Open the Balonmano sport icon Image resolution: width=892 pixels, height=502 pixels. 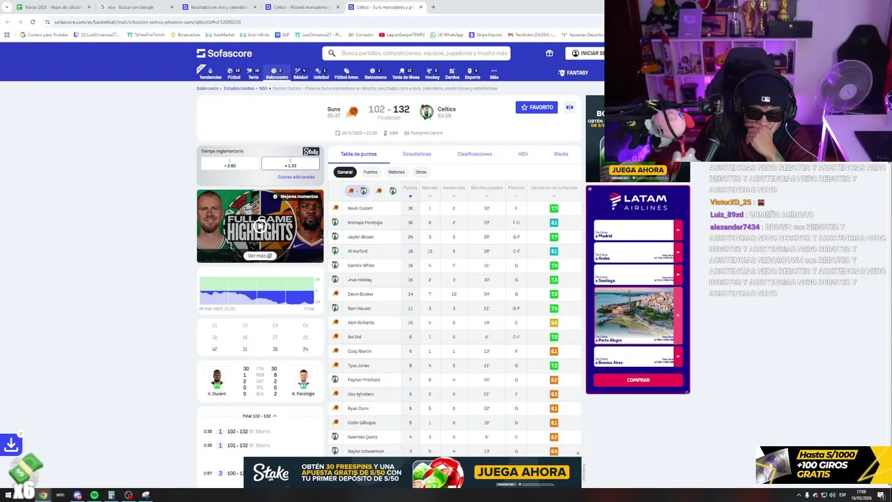(376, 73)
